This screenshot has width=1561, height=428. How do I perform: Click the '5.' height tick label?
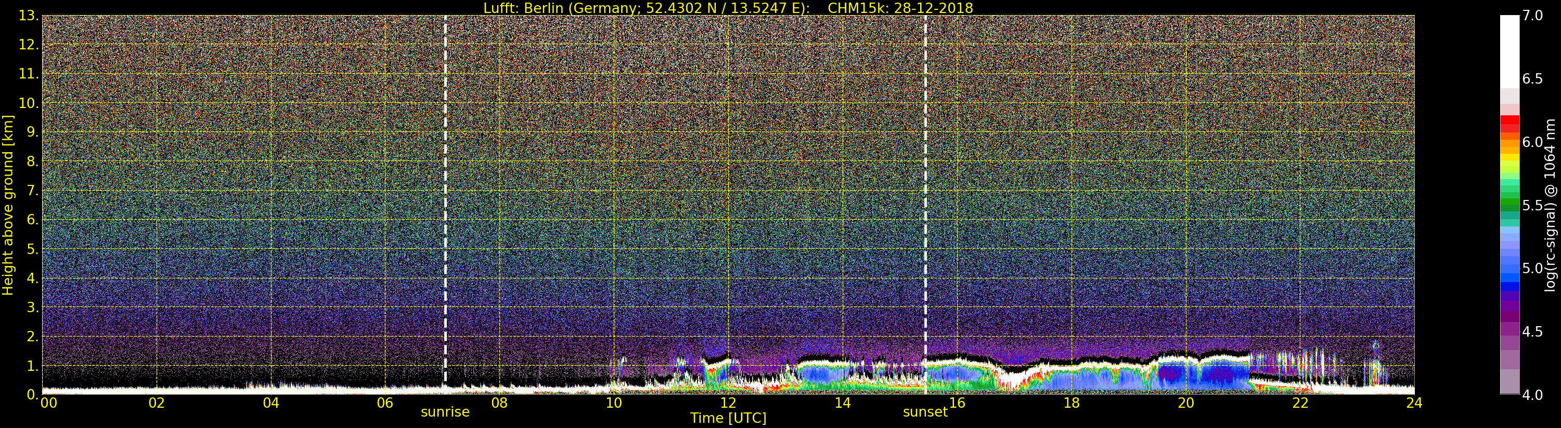coord(33,249)
